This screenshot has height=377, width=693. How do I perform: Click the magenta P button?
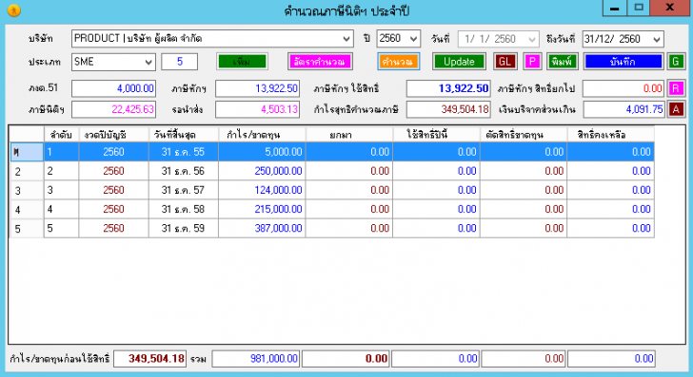point(532,62)
